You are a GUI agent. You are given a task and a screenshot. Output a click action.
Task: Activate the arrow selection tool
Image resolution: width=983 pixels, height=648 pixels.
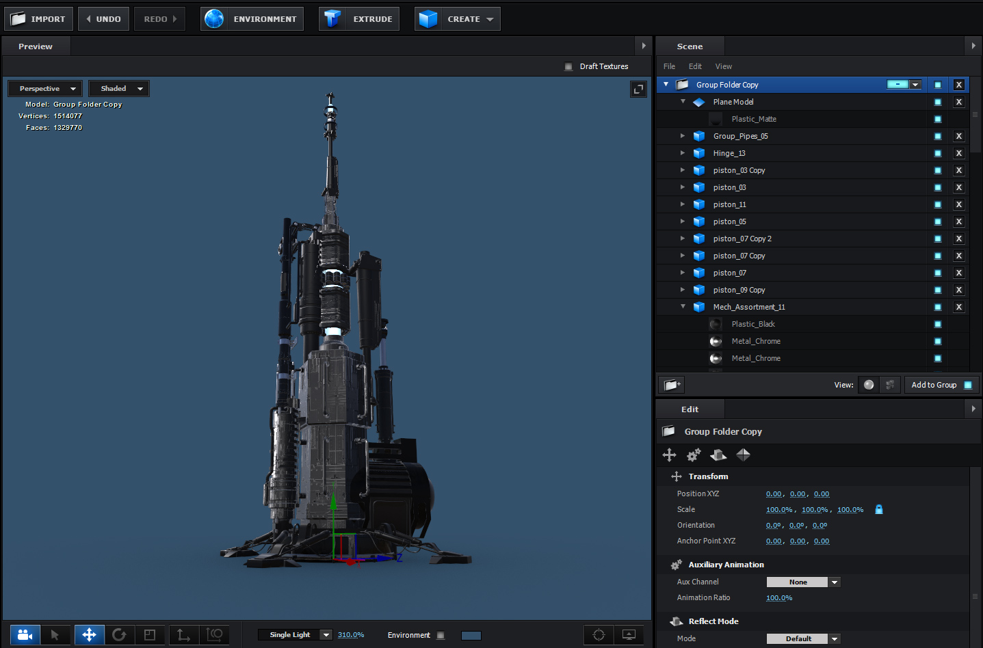tap(55, 635)
